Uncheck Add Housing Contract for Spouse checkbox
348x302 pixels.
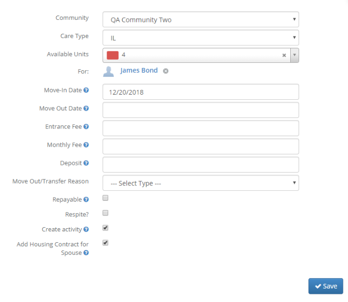(106, 243)
